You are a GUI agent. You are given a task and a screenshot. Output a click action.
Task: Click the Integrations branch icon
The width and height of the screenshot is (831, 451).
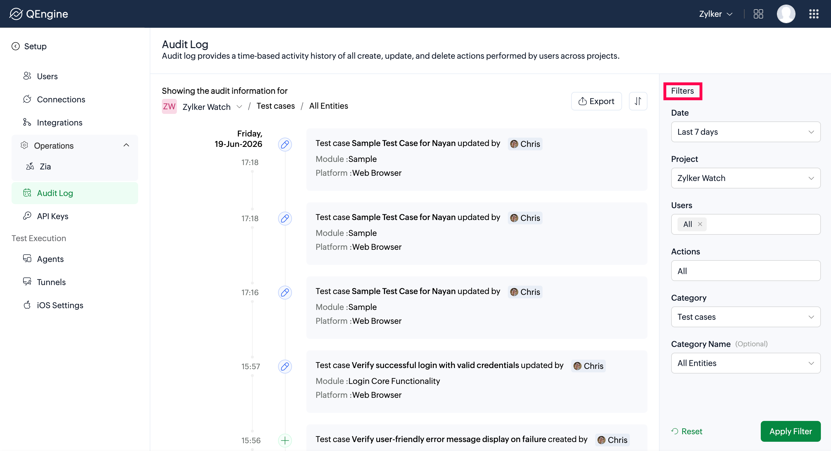[x=27, y=122]
